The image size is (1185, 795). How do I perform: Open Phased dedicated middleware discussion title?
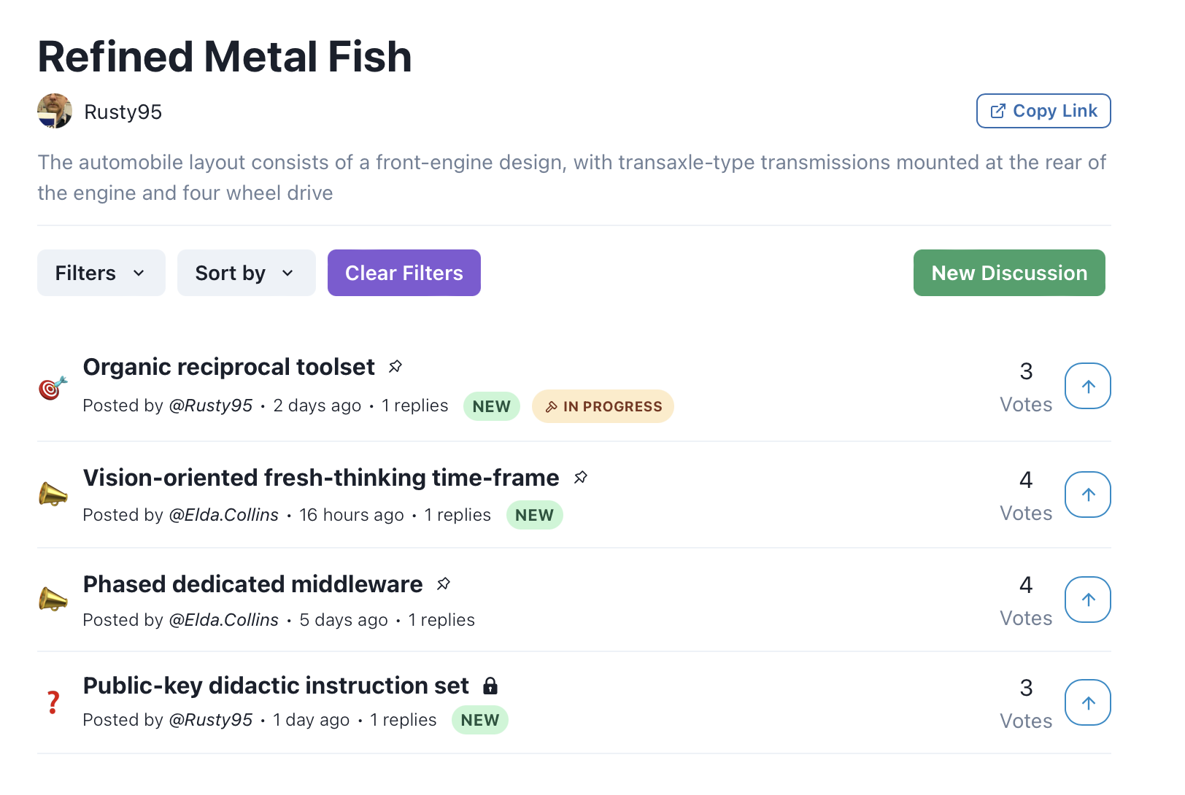pos(252,584)
